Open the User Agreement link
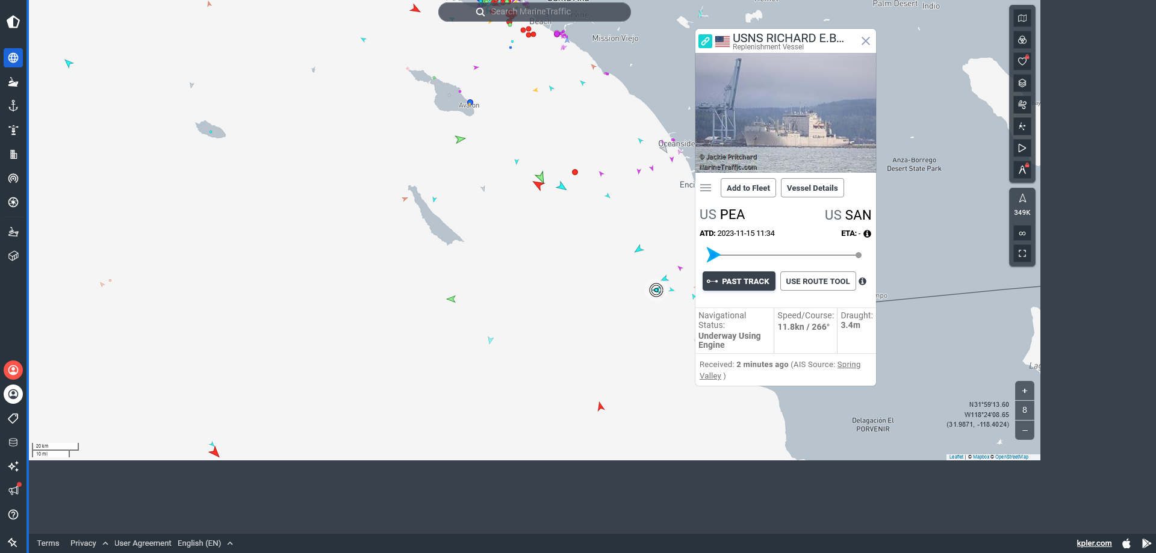 143,543
